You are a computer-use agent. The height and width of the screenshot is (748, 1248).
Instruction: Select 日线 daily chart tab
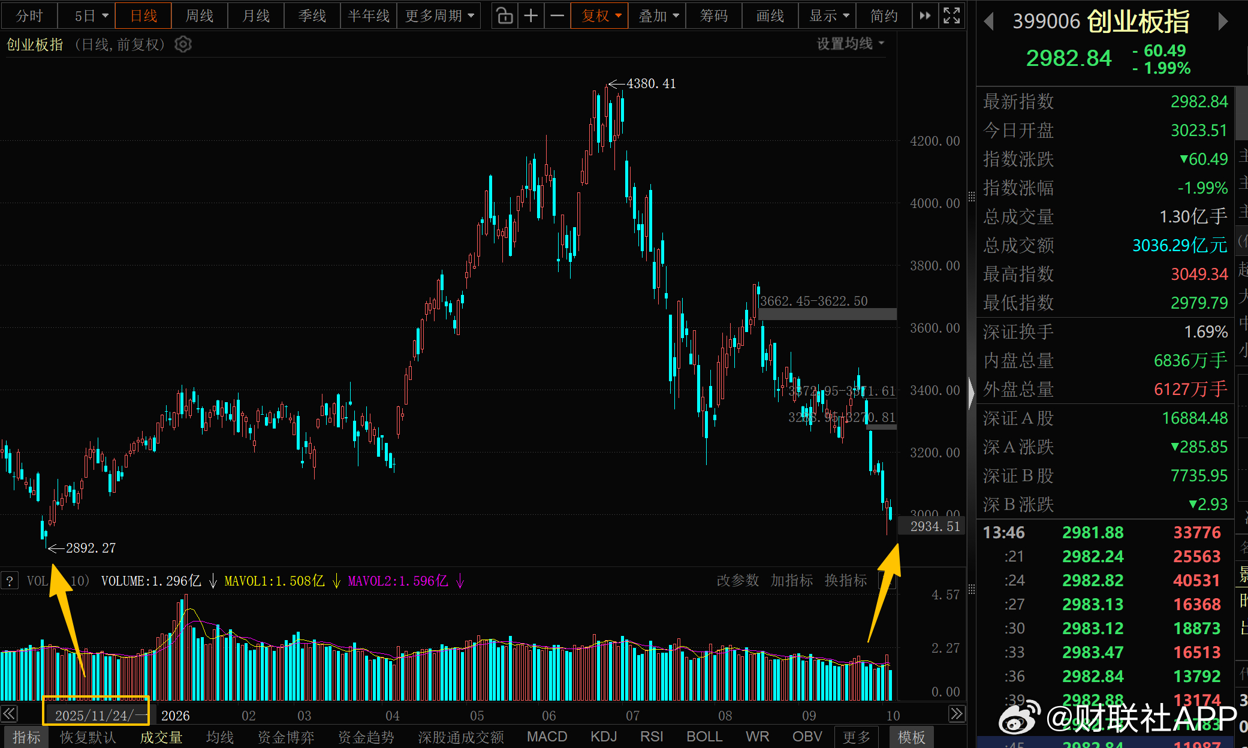[x=143, y=16]
